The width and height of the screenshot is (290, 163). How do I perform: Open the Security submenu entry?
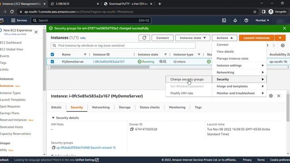(x=239, y=79)
